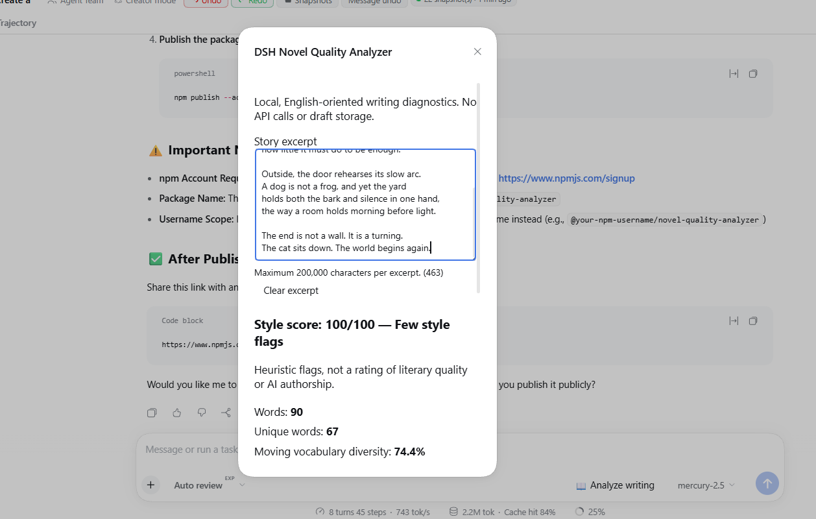Open the Auto review dropdown

point(210,485)
